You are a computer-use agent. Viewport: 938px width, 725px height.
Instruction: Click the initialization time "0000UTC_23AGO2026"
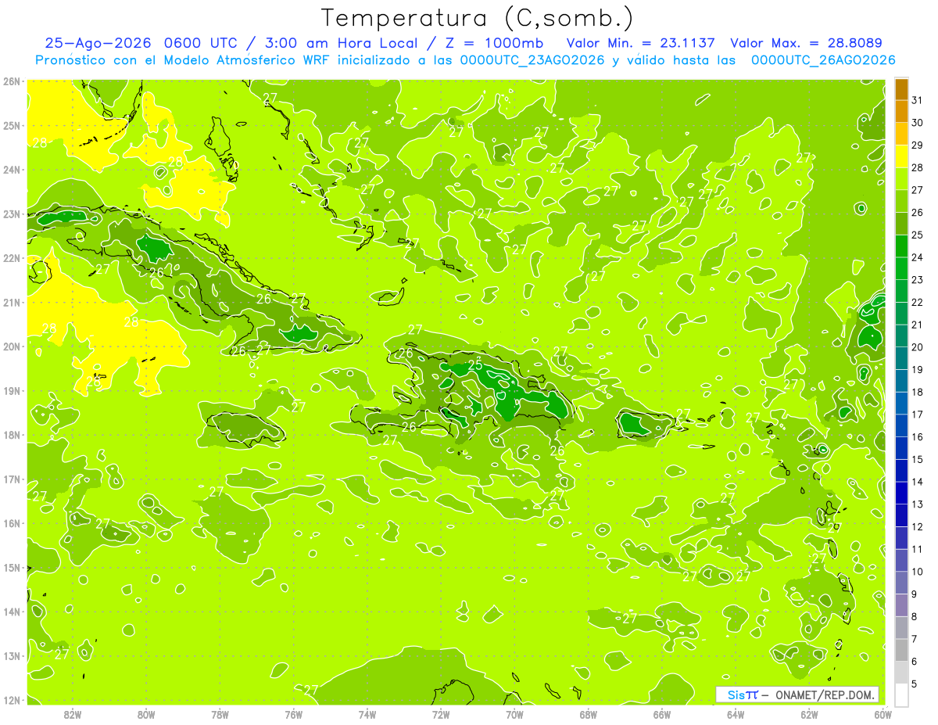pos(532,60)
